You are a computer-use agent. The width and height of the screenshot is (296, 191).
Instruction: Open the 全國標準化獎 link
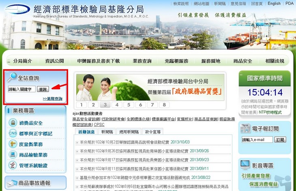pos(138,119)
